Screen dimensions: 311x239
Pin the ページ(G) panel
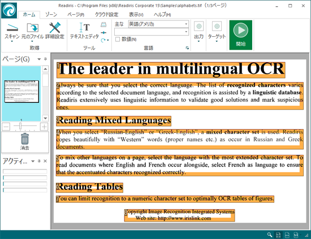tap(45, 59)
